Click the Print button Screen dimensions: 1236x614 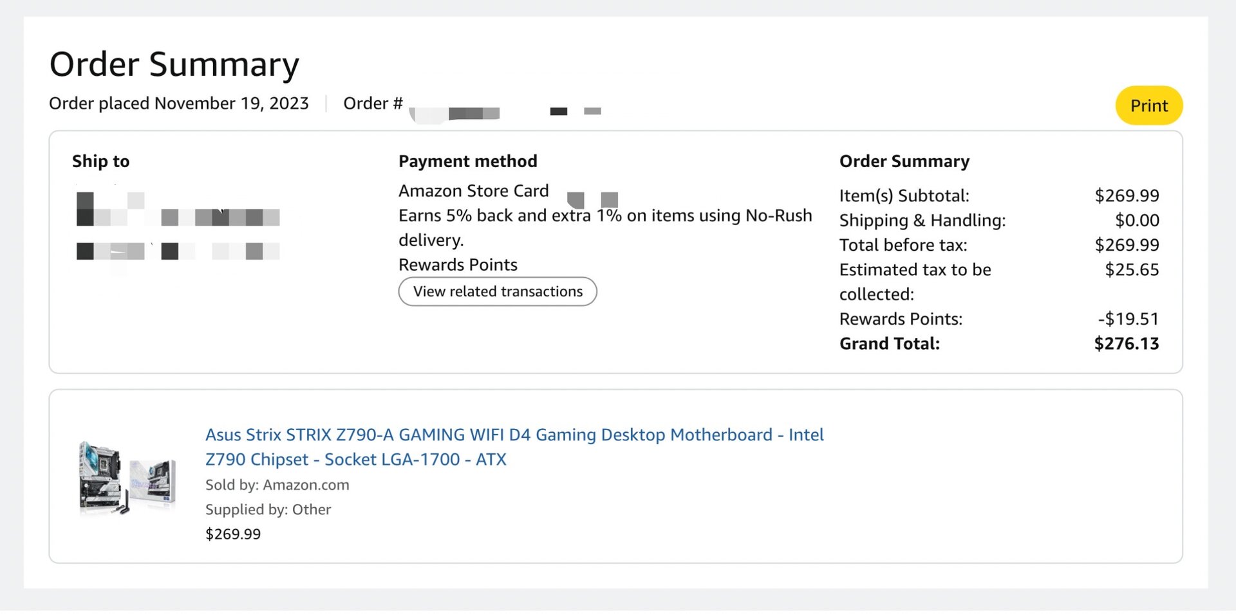tap(1148, 105)
